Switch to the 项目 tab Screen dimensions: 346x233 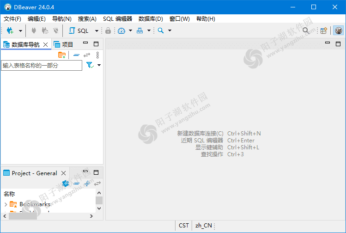(x=63, y=45)
